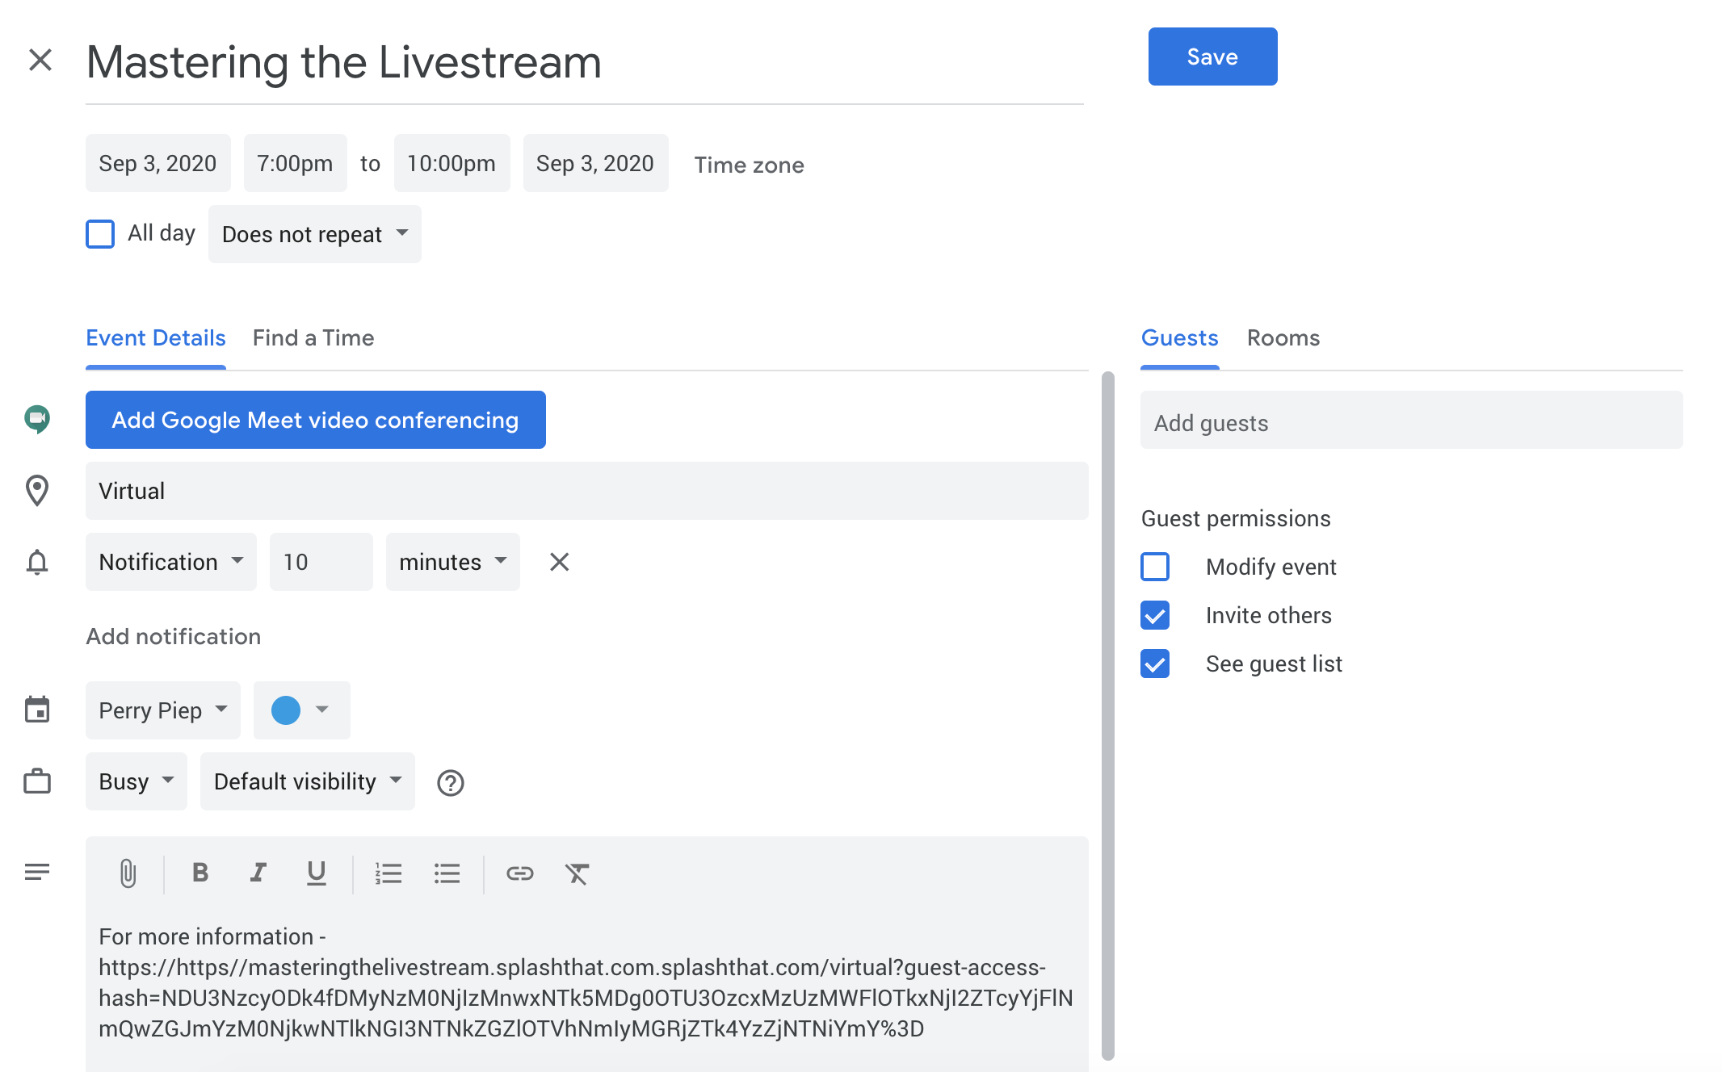Remove formatting from description text
Screen dimensions: 1722x1072
[577, 873]
